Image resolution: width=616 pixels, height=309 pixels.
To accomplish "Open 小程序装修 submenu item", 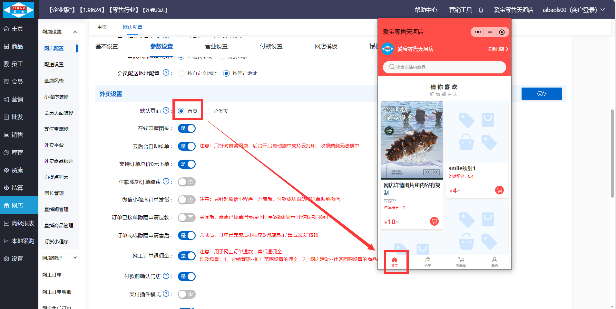I will click(x=56, y=97).
